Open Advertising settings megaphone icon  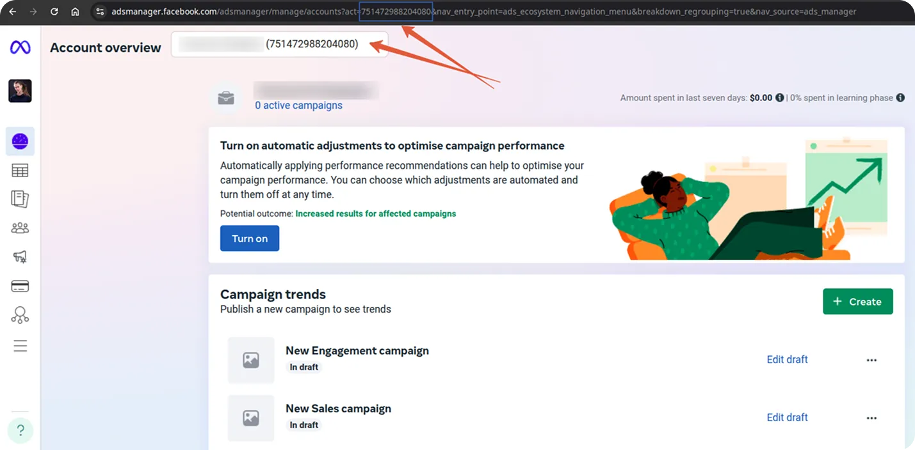tap(20, 257)
